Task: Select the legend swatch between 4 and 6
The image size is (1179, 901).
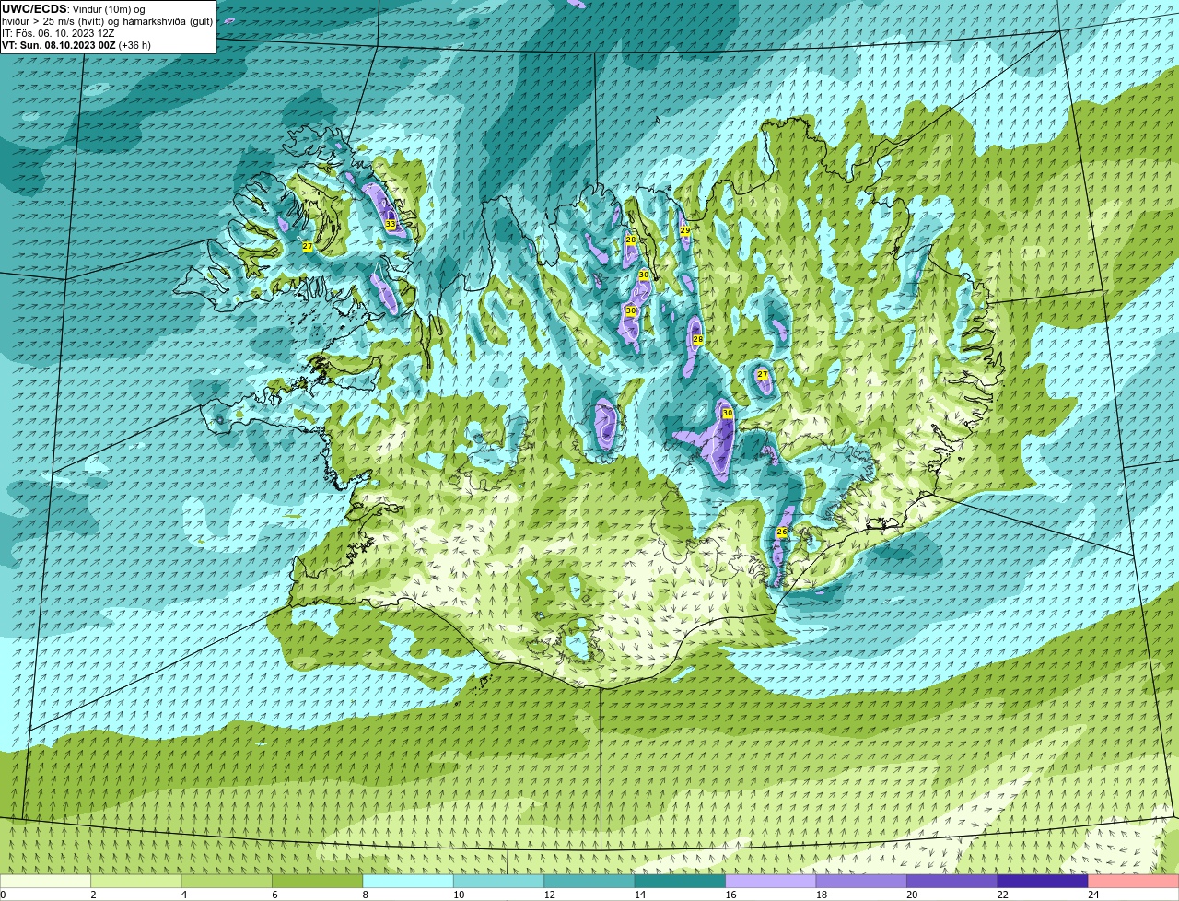Action: [x=228, y=882]
